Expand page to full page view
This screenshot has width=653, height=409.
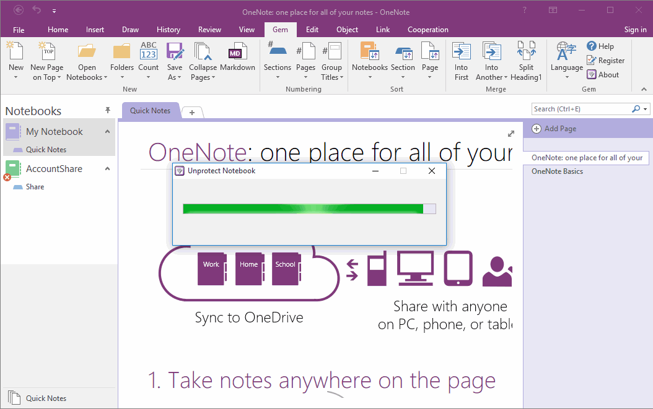click(x=511, y=134)
